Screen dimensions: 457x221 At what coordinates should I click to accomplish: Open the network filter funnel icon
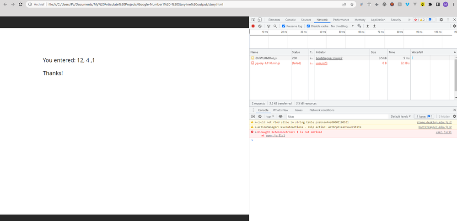[269, 26]
